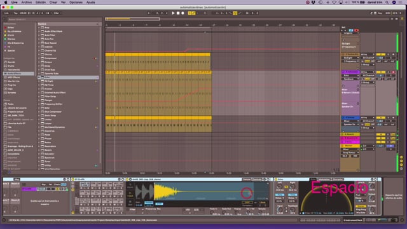
Task: Open the Packs place in browser
Action: (x=10, y=104)
